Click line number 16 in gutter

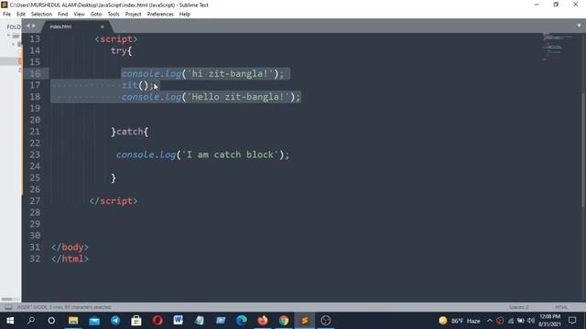point(35,73)
